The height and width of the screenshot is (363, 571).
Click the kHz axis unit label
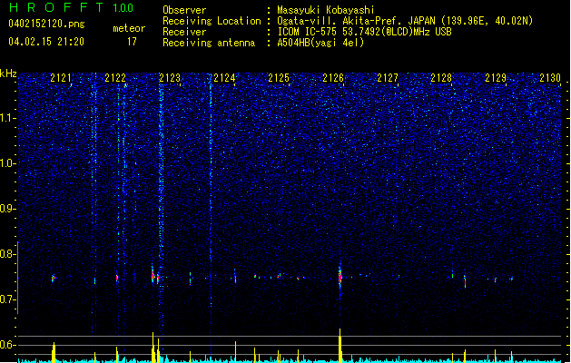point(8,74)
